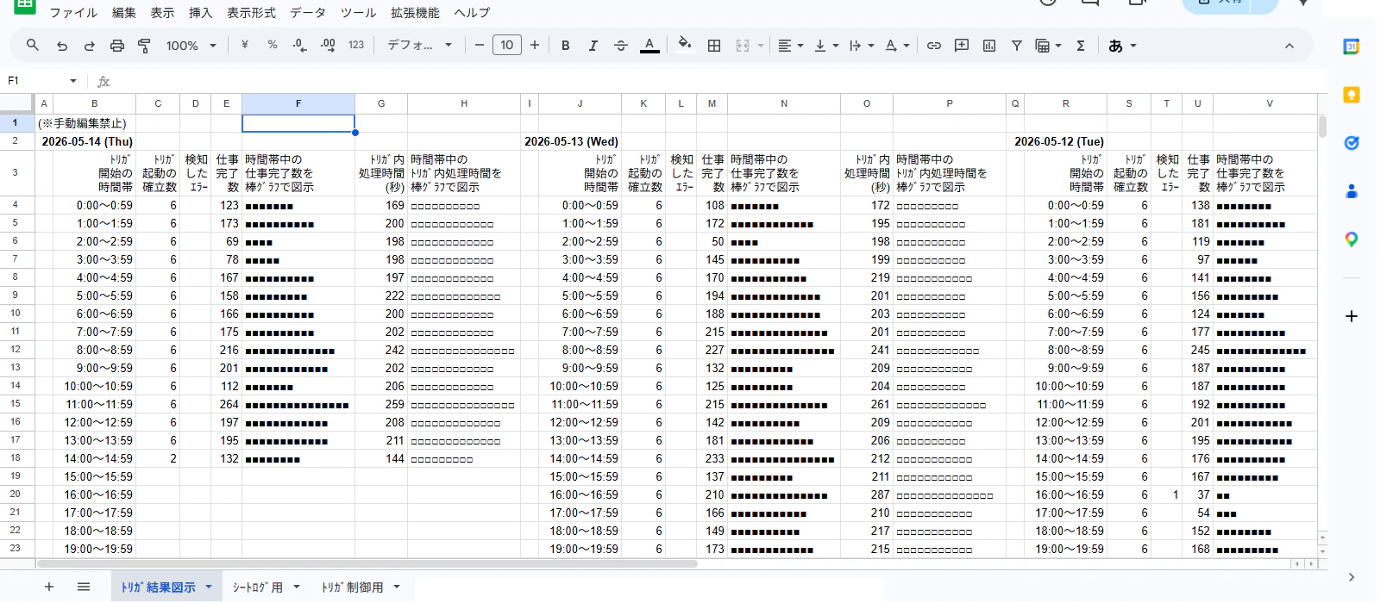Open the font family dropdown
This screenshot has width=1380, height=603.
click(420, 46)
